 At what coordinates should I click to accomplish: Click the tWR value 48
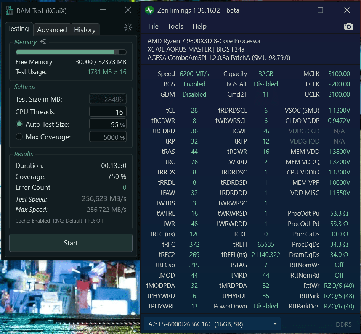[194, 224]
